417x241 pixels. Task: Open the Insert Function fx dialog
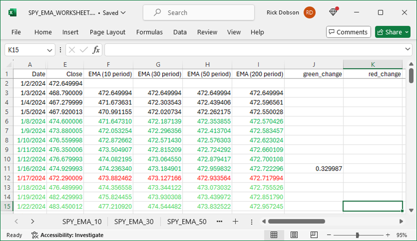tap(96, 49)
